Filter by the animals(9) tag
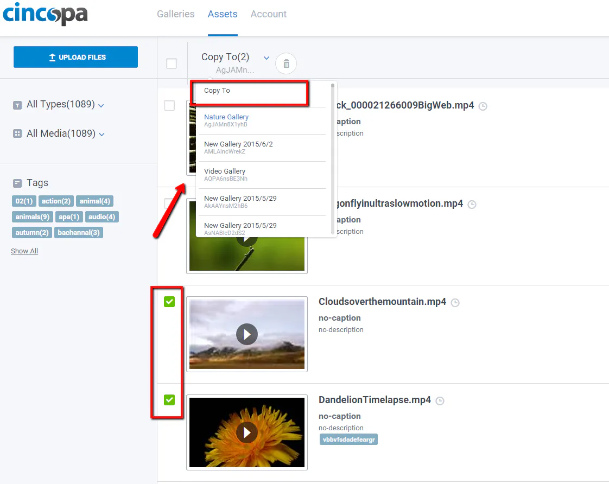Image resolution: width=609 pixels, height=484 pixels. tap(33, 217)
